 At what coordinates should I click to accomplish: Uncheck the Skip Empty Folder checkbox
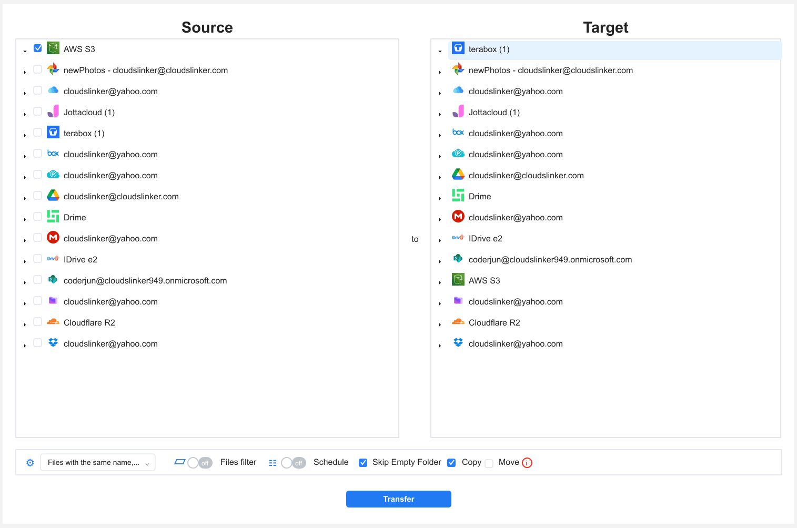pos(363,463)
